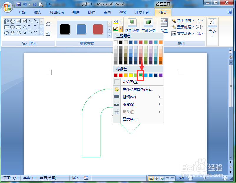
Task: Choose black theme color swatch
Action: pos(121,42)
